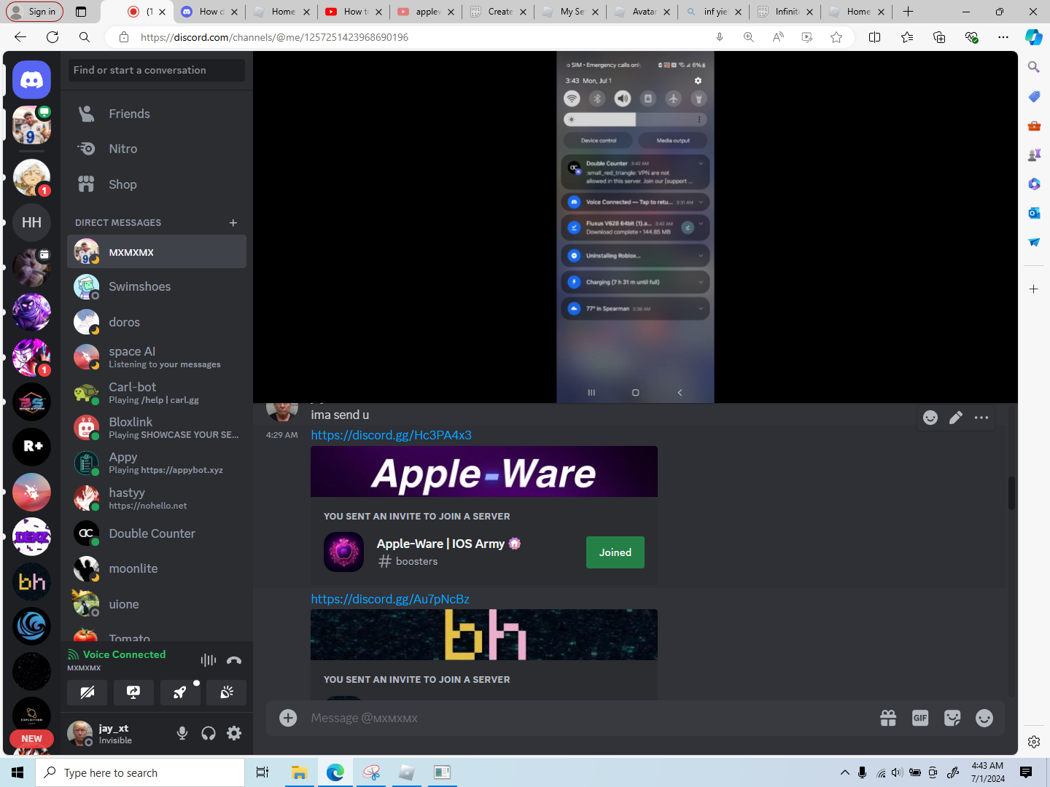Open browser Settings and more menu
Viewport: 1050px width, 787px height.
point(1003,37)
